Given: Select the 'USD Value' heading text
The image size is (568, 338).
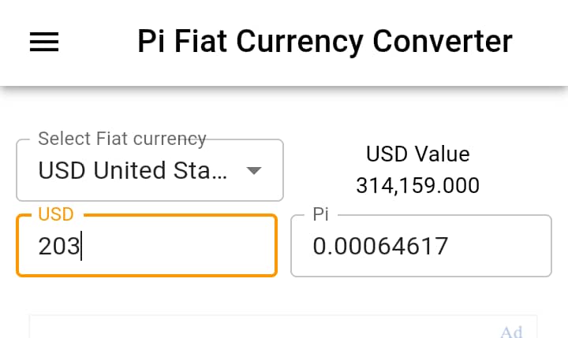Looking at the screenshot, I should [x=417, y=154].
